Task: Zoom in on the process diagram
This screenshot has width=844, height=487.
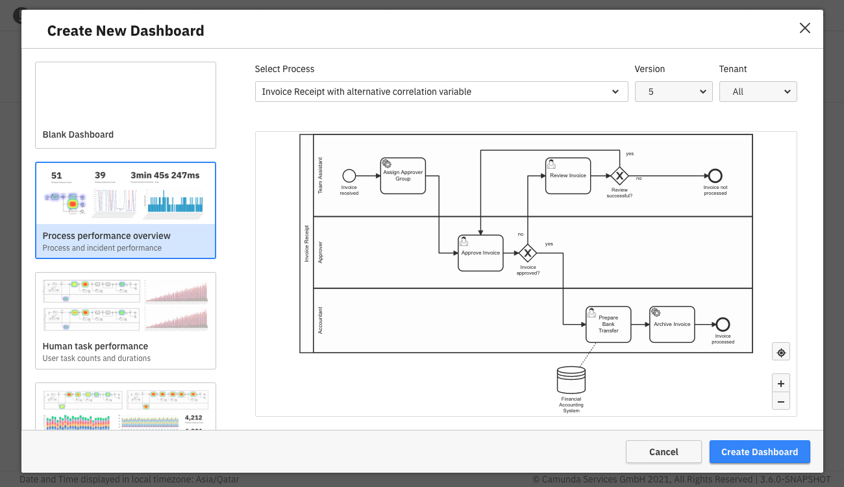Action: coord(780,382)
